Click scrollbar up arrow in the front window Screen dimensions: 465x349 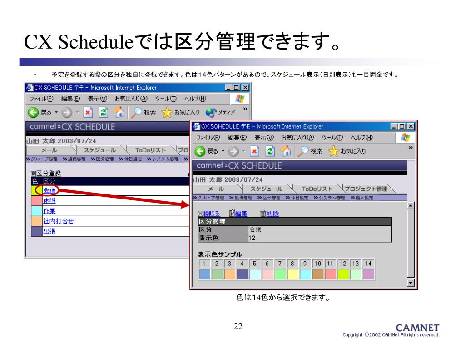pyautogui.click(x=411, y=206)
